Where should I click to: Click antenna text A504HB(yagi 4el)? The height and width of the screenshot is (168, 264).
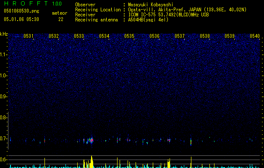148,20
